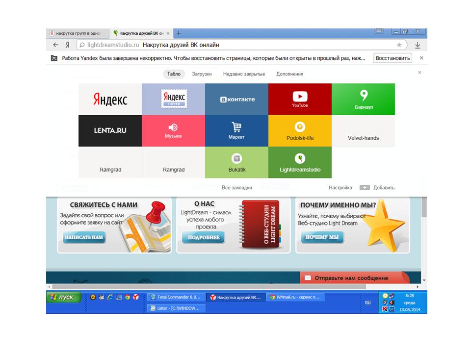Image resolution: width=471 pixels, height=353 pixels.
Task: Dismiss the crash recovery notification bar
Action: pyautogui.click(x=421, y=58)
